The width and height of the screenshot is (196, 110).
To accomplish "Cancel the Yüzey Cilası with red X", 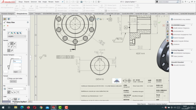I will tap(8, 26).
